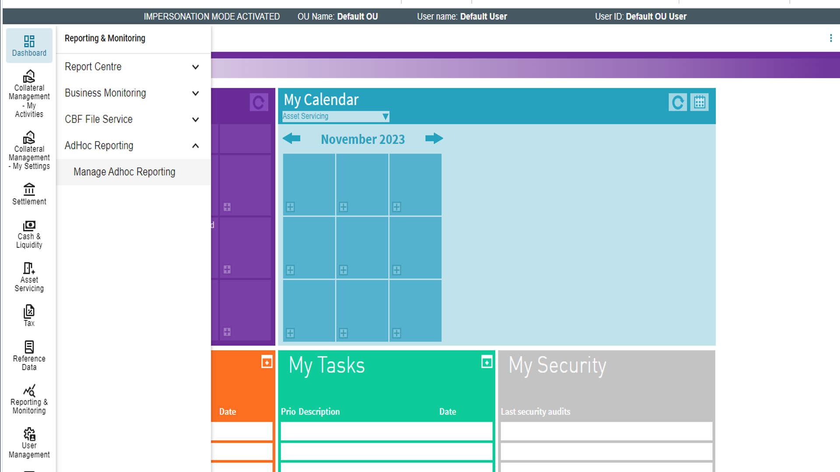Maximize the My Tasks widget
Viewport: 840px width, 472px height.
click(486, 362)
